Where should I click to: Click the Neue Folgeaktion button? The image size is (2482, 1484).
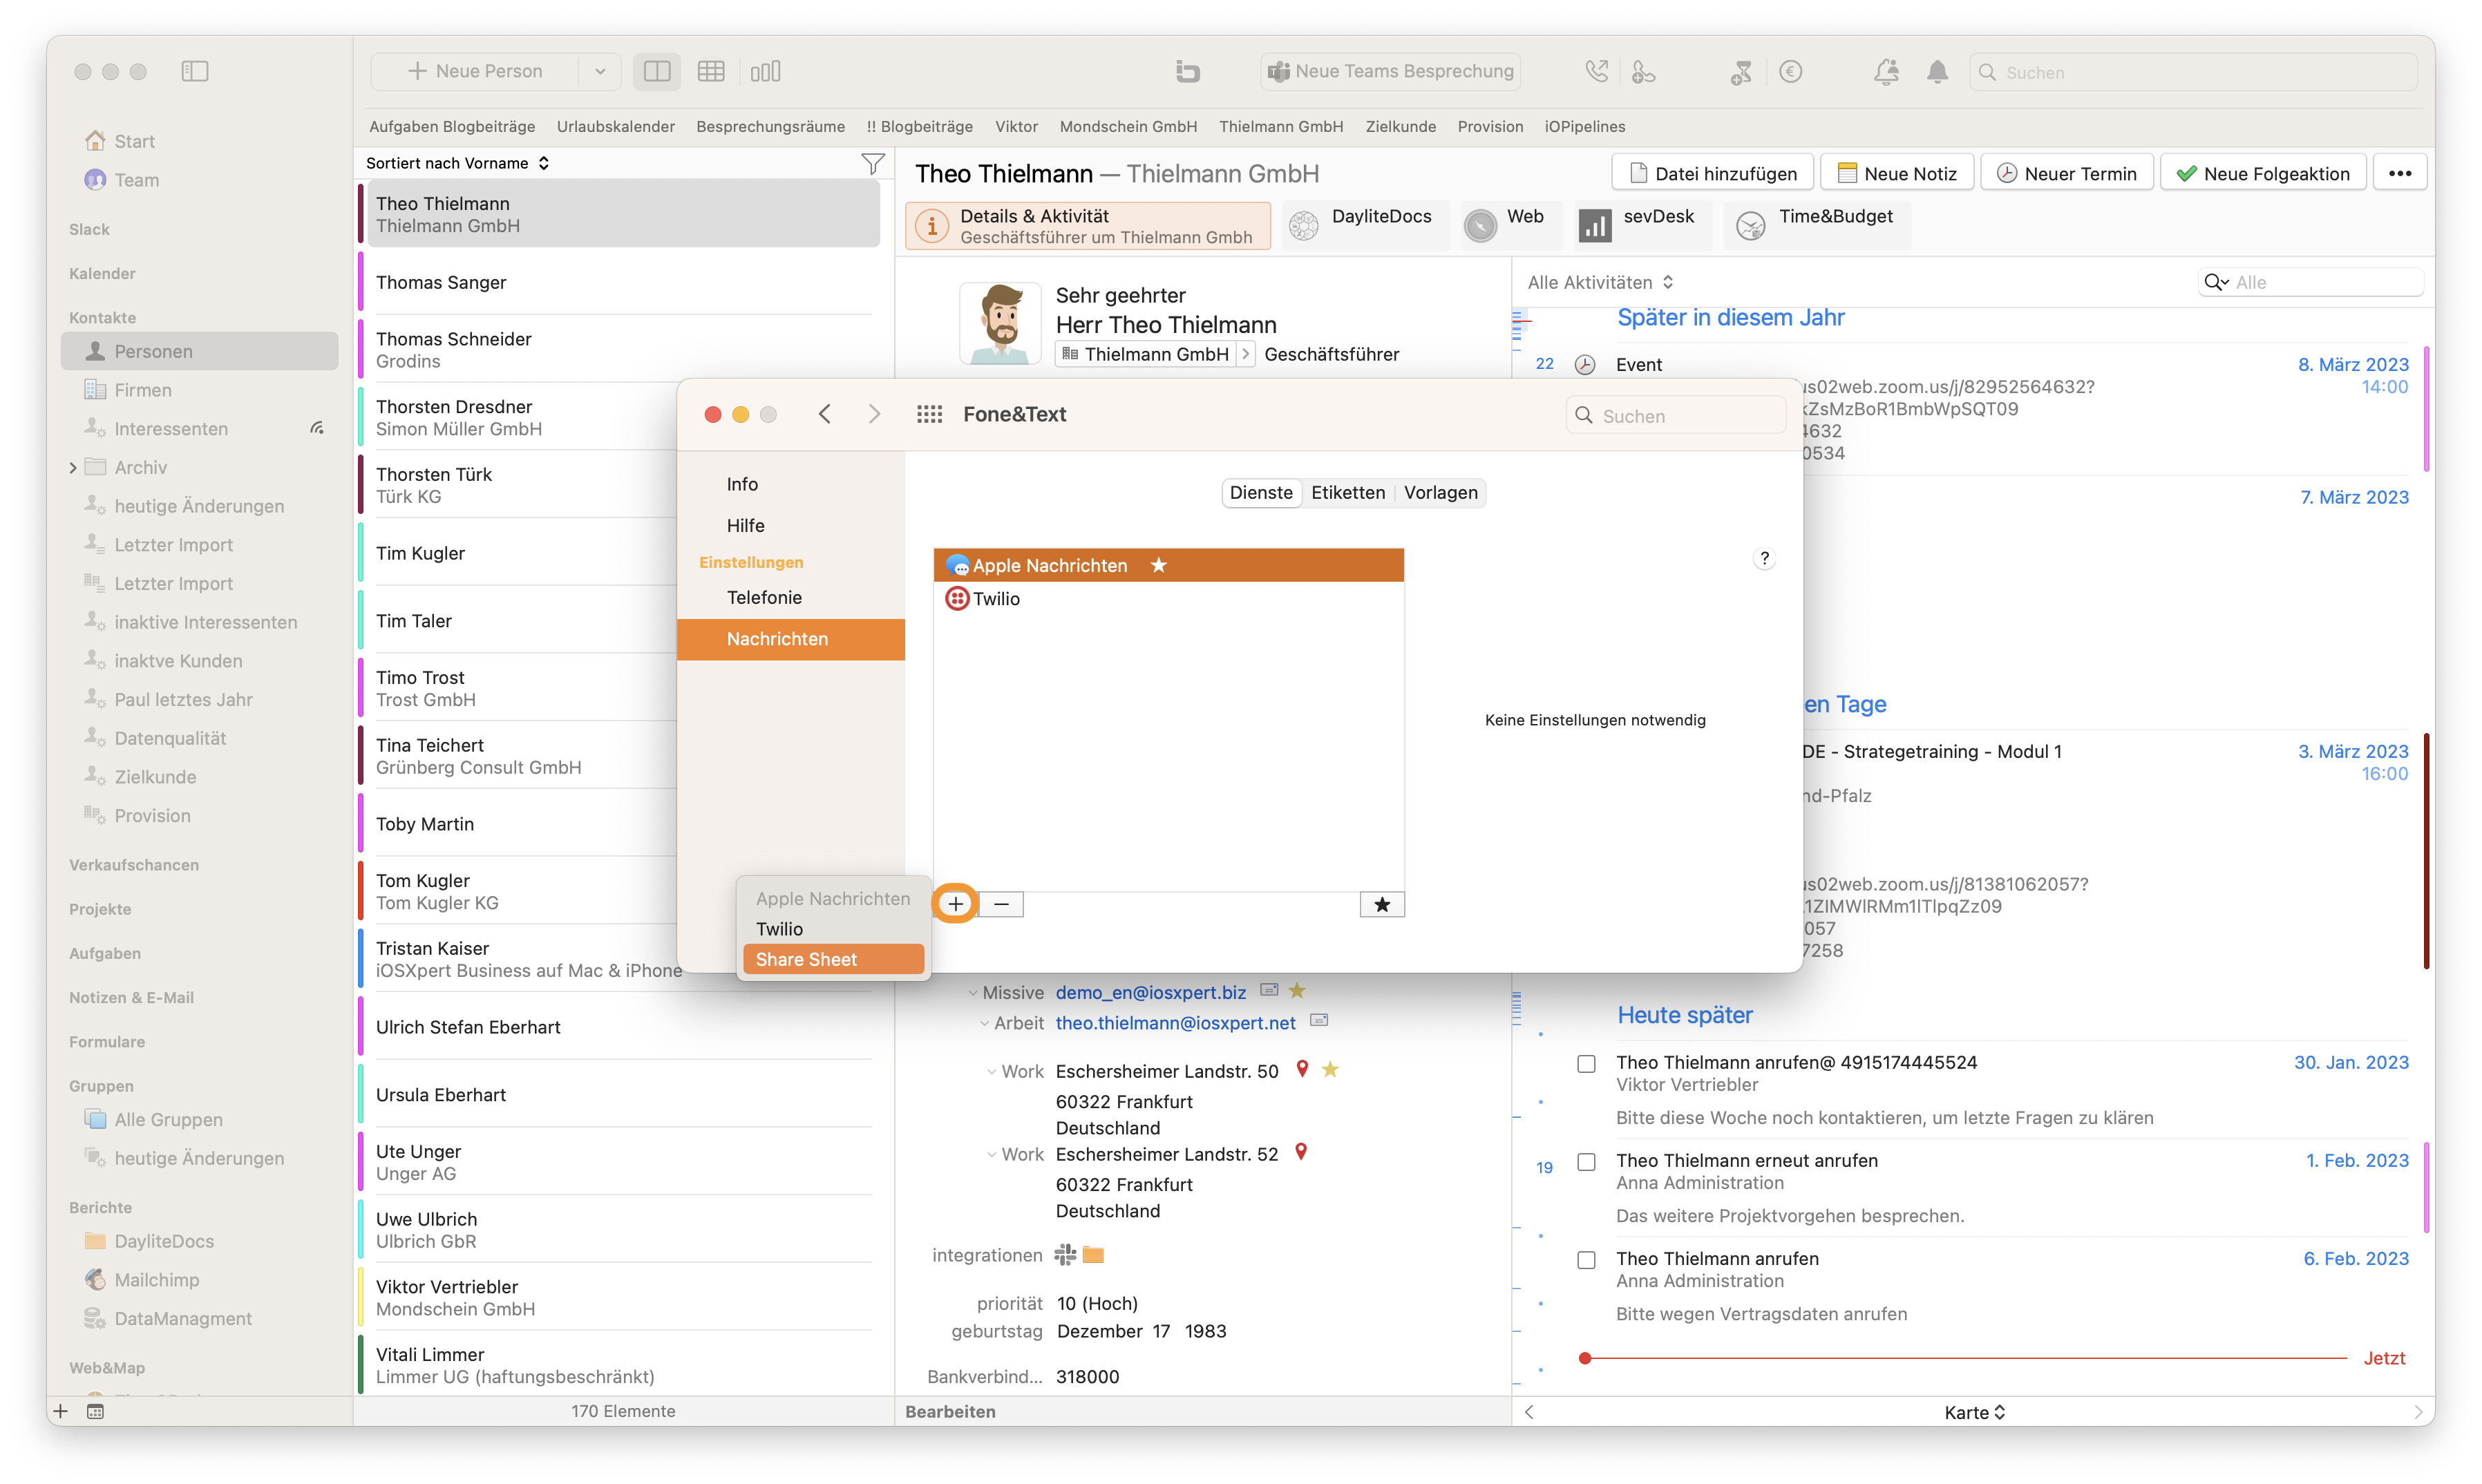coord(2262,173)
